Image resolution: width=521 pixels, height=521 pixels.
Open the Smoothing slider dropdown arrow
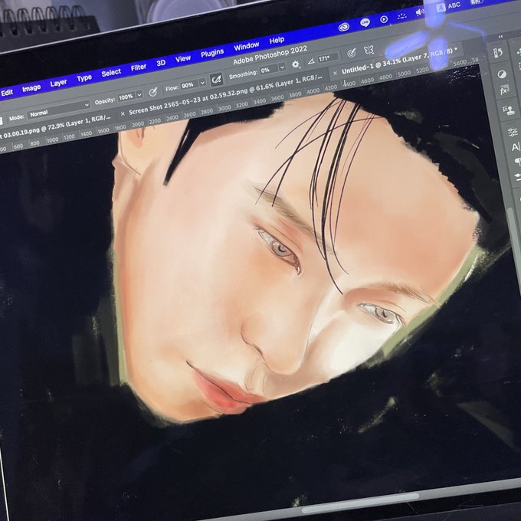pyautogui.click(x=282, y=67)
